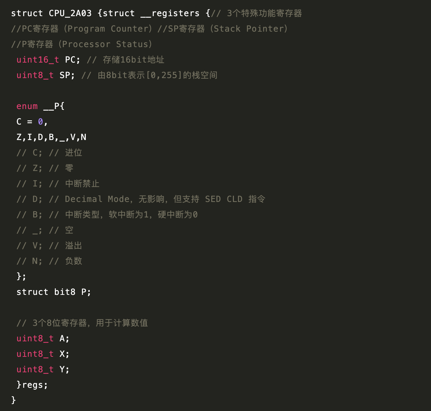Screen dimensions: 431x411
Task: Click the commented N; negative line
Action: tap(49, 261)
